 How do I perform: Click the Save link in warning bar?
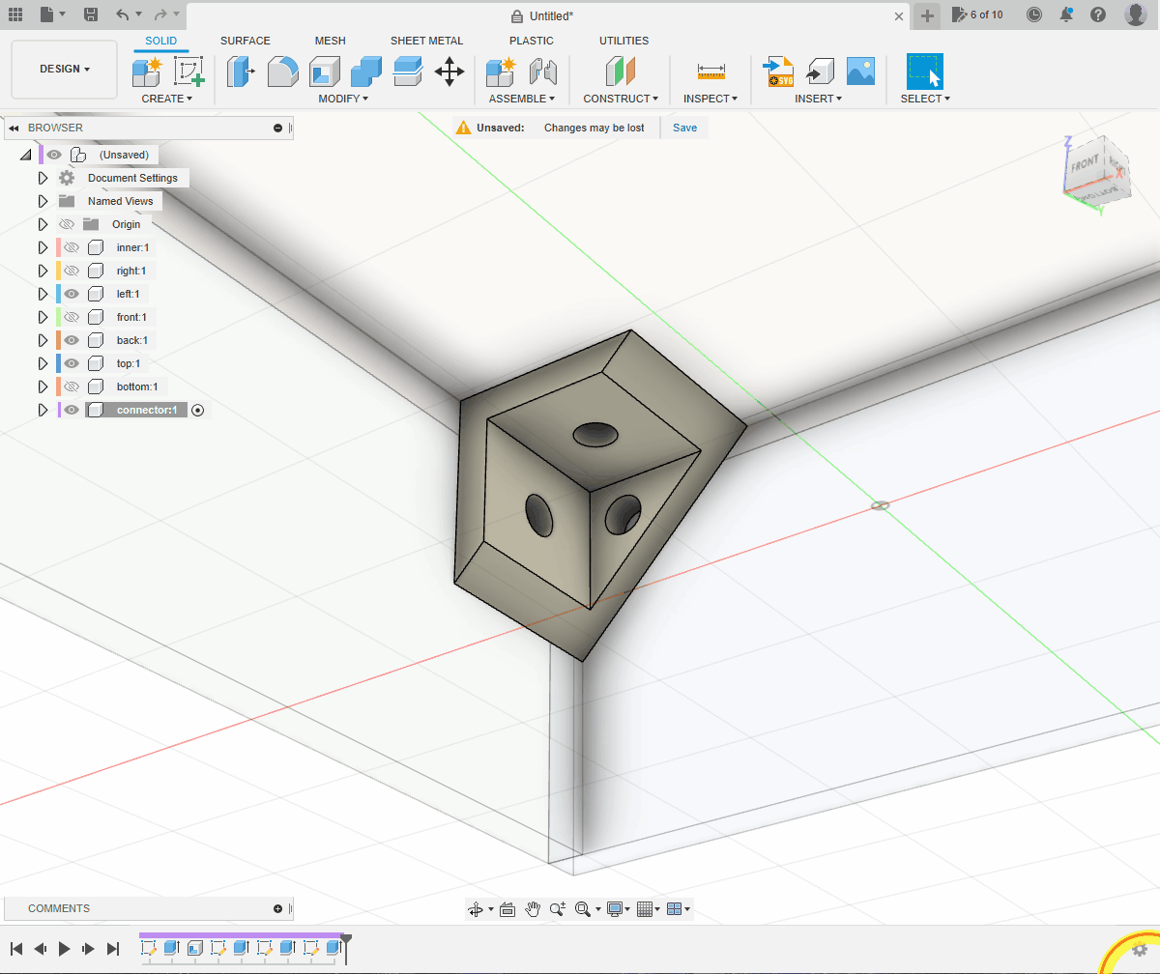684,128
